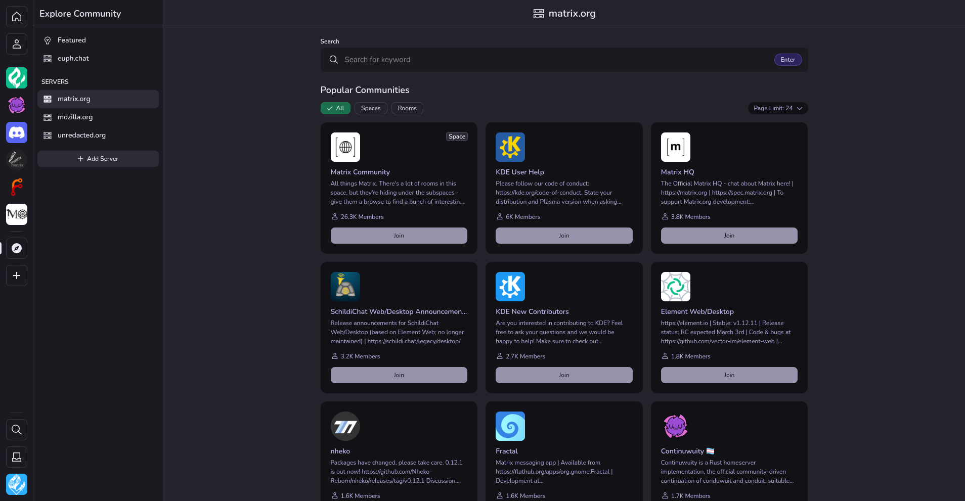Filter communities by Spaces
This screenshot has height=501, width=965.
371,108
